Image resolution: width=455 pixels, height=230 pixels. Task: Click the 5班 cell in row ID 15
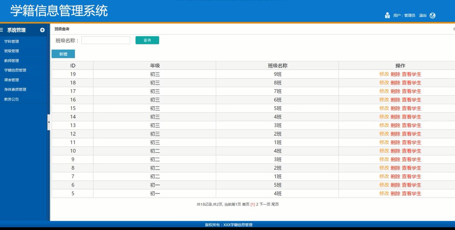pyautogui.click(x=278, y=108)
